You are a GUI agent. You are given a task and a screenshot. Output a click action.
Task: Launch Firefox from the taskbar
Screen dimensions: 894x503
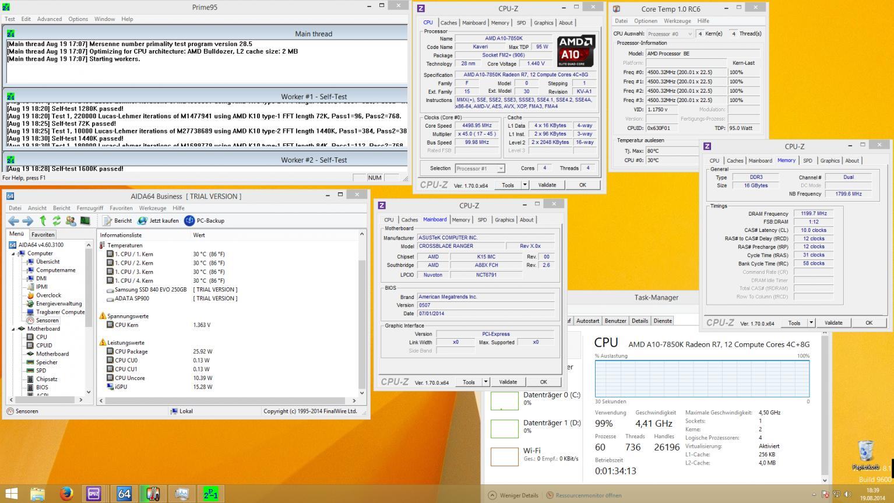(x=66, y=494)
